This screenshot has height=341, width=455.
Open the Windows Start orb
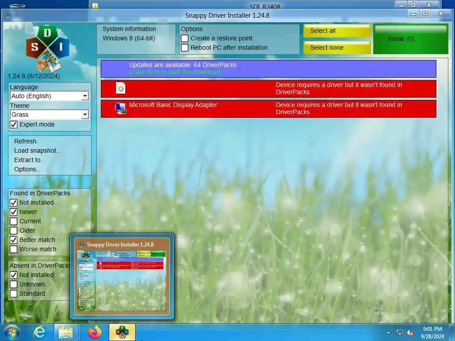12,332
